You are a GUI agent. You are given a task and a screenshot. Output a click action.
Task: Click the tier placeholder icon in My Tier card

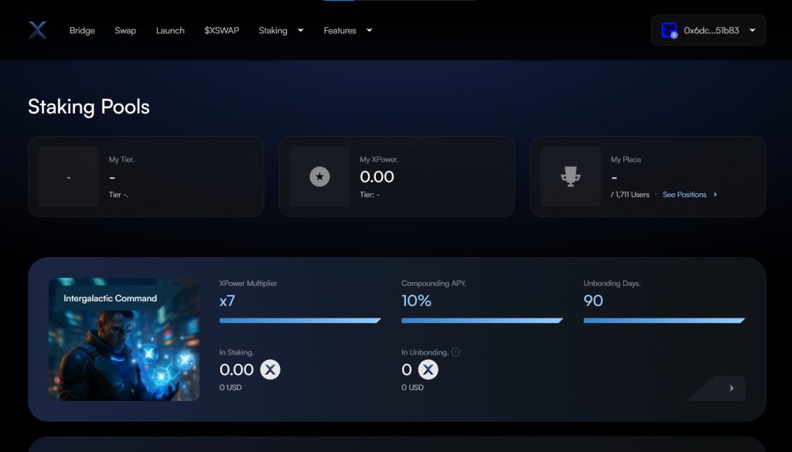click(69, 177)
